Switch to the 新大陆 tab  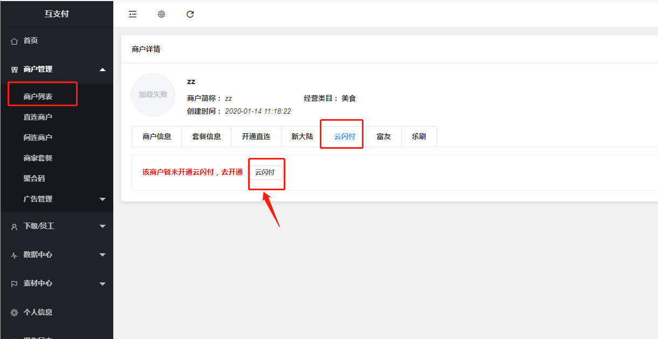click(x=302, y=136)
